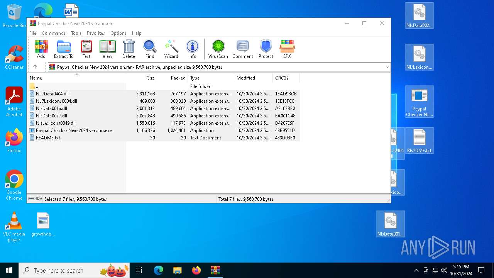Image resolution: width=494 pixels, height=278 pixels.
Task: Select NlsLexicons0049.dll in the list
Action: 164,123
